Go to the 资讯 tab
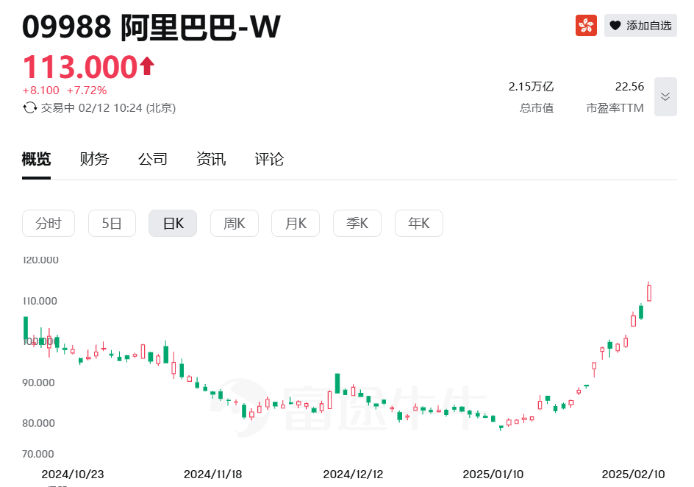694x487 pixels. [211, 159]
